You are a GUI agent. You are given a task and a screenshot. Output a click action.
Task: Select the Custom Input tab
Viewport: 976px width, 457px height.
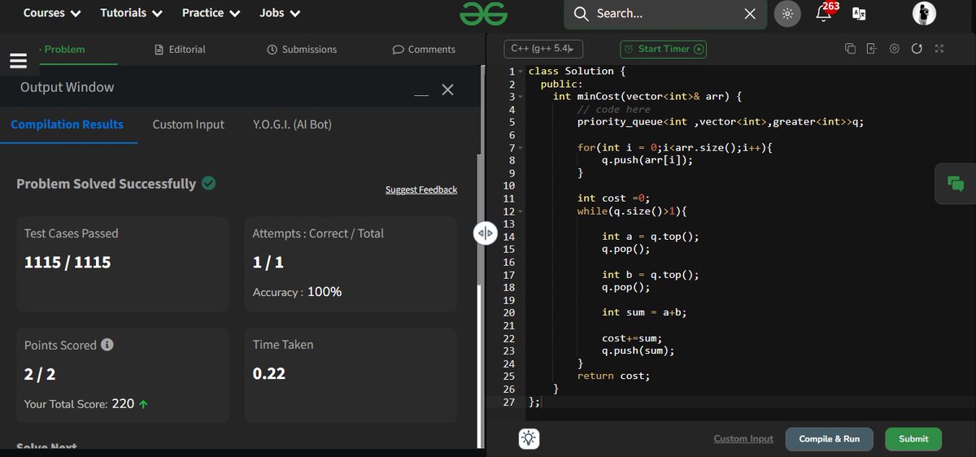tap(189, 124)
